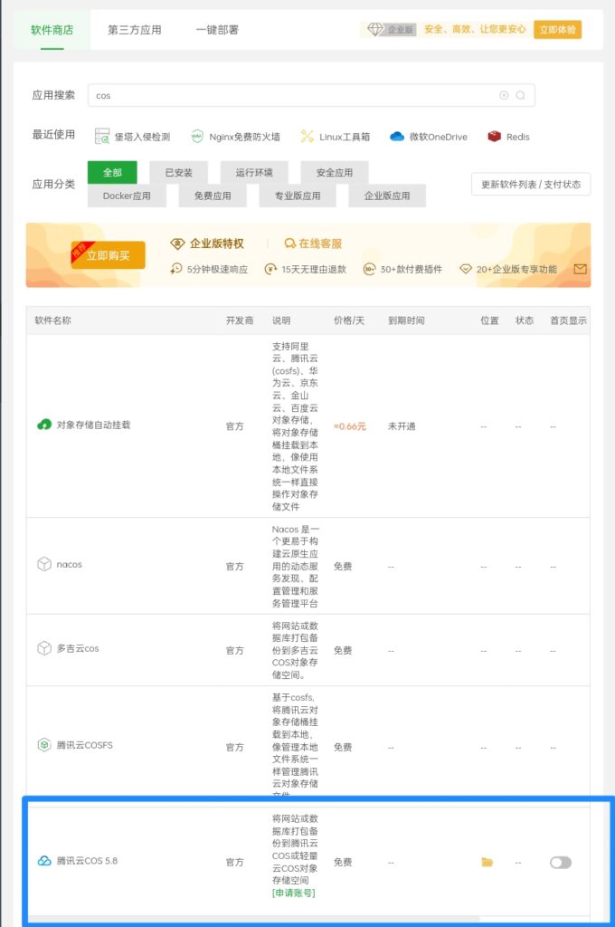Click 更新软件列表 / 支付状态 button
This screenshot has width=615, height=927.
pos(531,184)
